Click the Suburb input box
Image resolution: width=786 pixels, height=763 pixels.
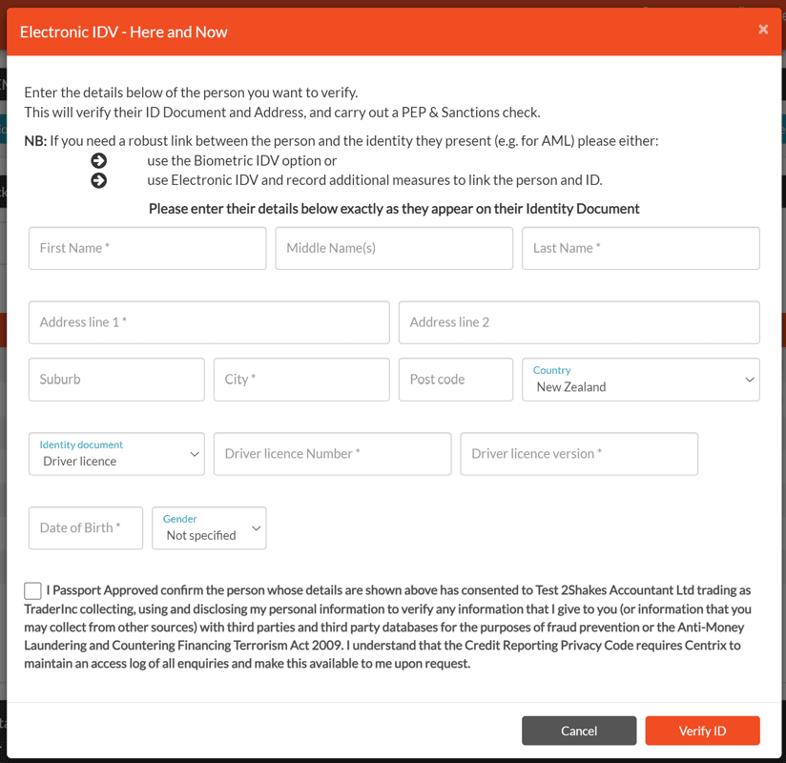click(116, 380)
